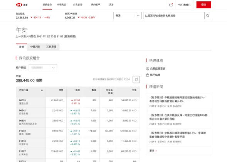Viewport: 227px width, 162px height.
Task: Click 更多 link below news list
Action: [x=153, y=151]
